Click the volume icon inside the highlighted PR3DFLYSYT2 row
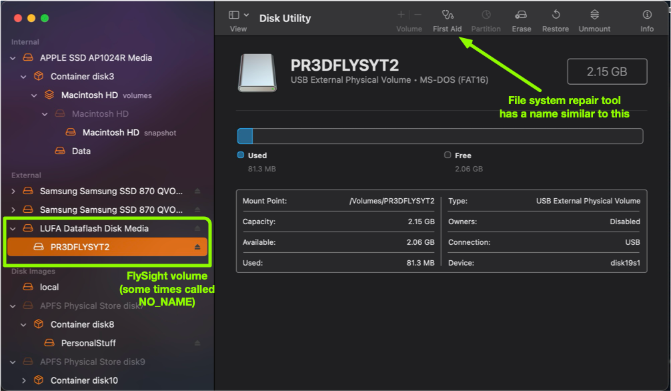 pos(39,247)
